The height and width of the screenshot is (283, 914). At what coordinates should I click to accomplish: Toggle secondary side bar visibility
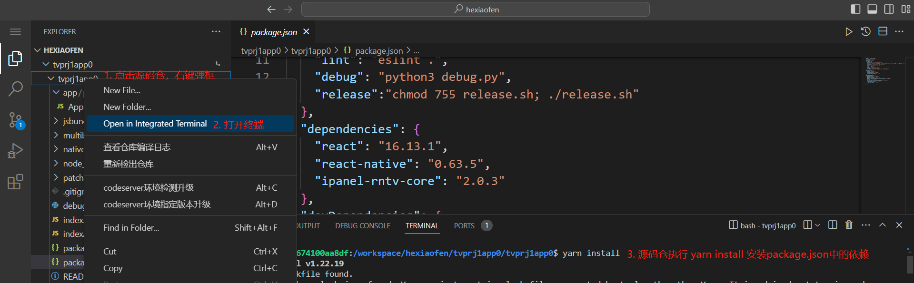(x=889, y=9)
